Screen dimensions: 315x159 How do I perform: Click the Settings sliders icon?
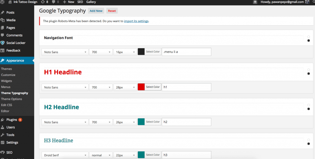2,142
